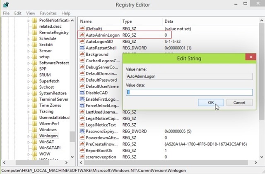This screenshot has height=174, width=265.
Task: Click the tree pane scroll down arrow
Action: 72,157
